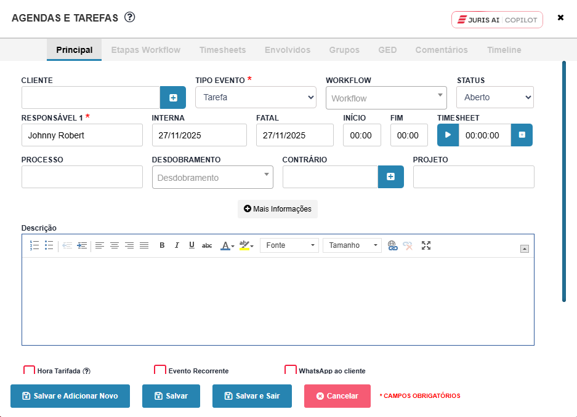This screenshot has width=577, height=417.
Task: Insert a link using editor toolbar
Action: [392, 245]
